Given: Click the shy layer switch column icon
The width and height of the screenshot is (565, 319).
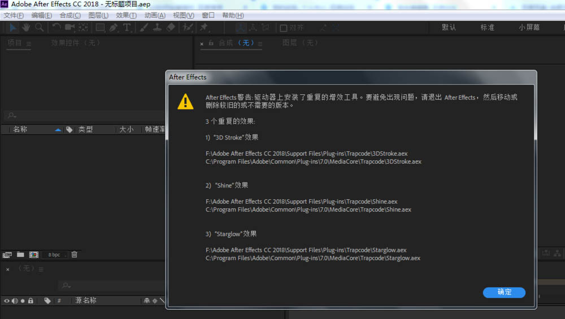Looking at the screenshot, I should coord(147,300).
